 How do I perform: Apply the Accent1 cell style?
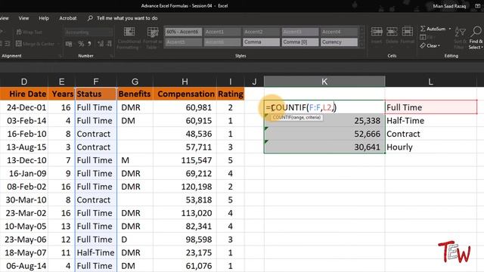coord(222,32)
